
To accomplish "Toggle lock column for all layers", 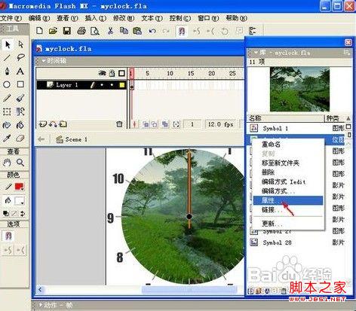I will (112, 73).
